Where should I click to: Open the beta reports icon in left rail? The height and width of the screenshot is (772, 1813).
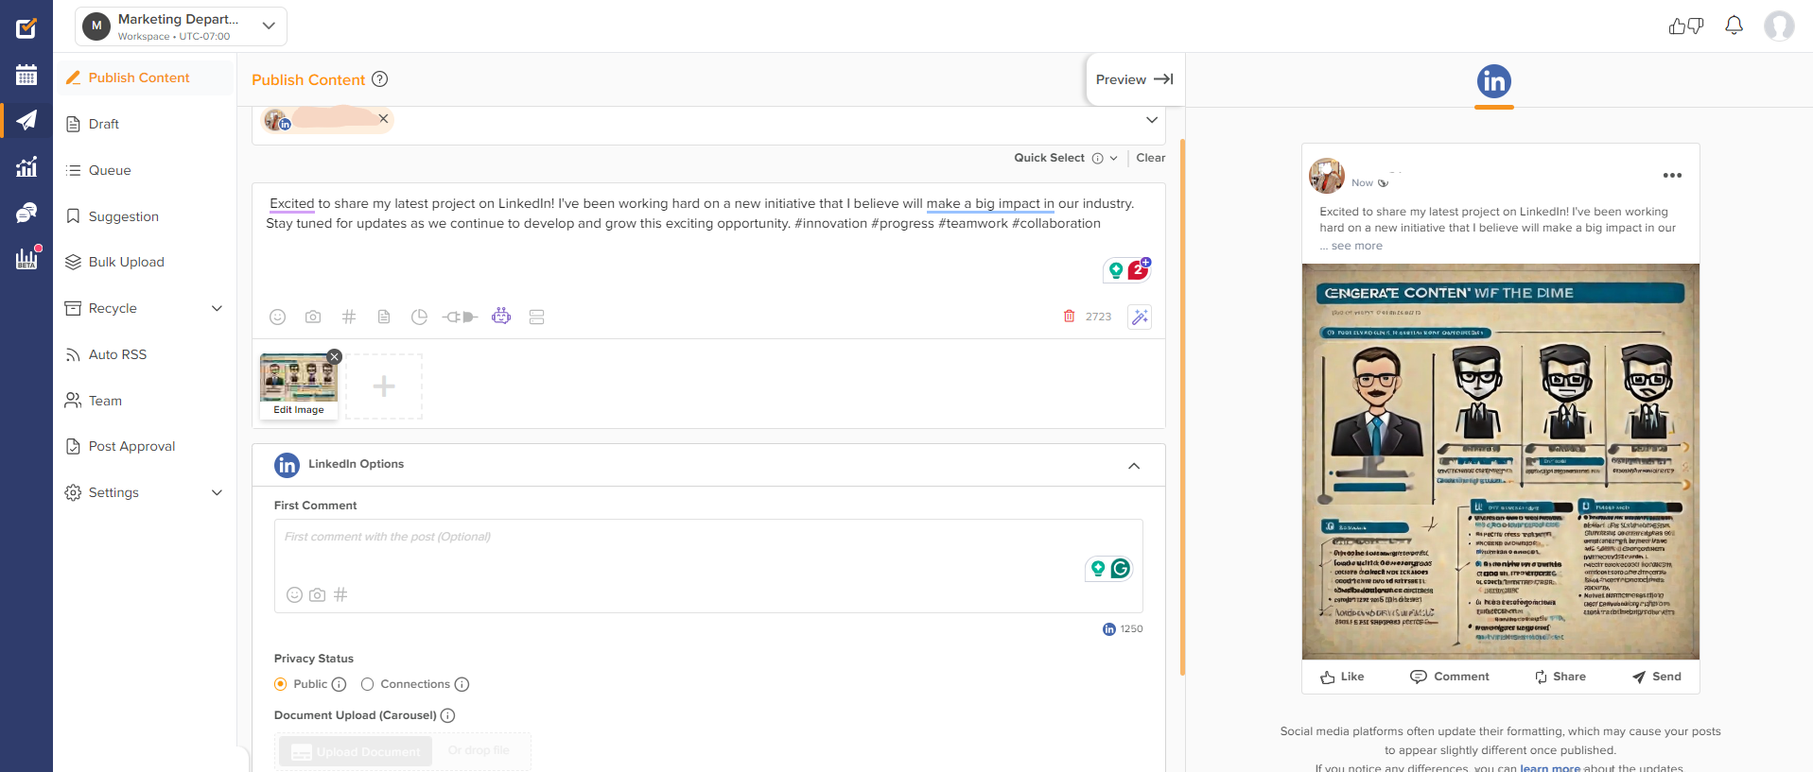click(26, 258)
